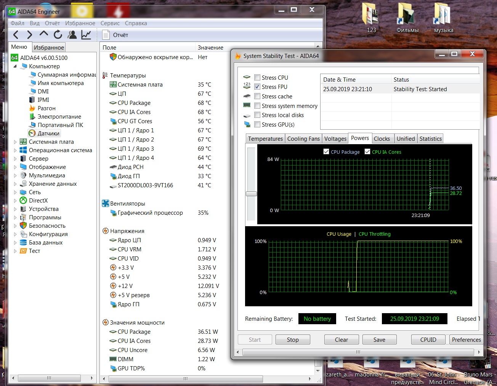Select Разгон overclock item in tree

click(x=46, y=108)
